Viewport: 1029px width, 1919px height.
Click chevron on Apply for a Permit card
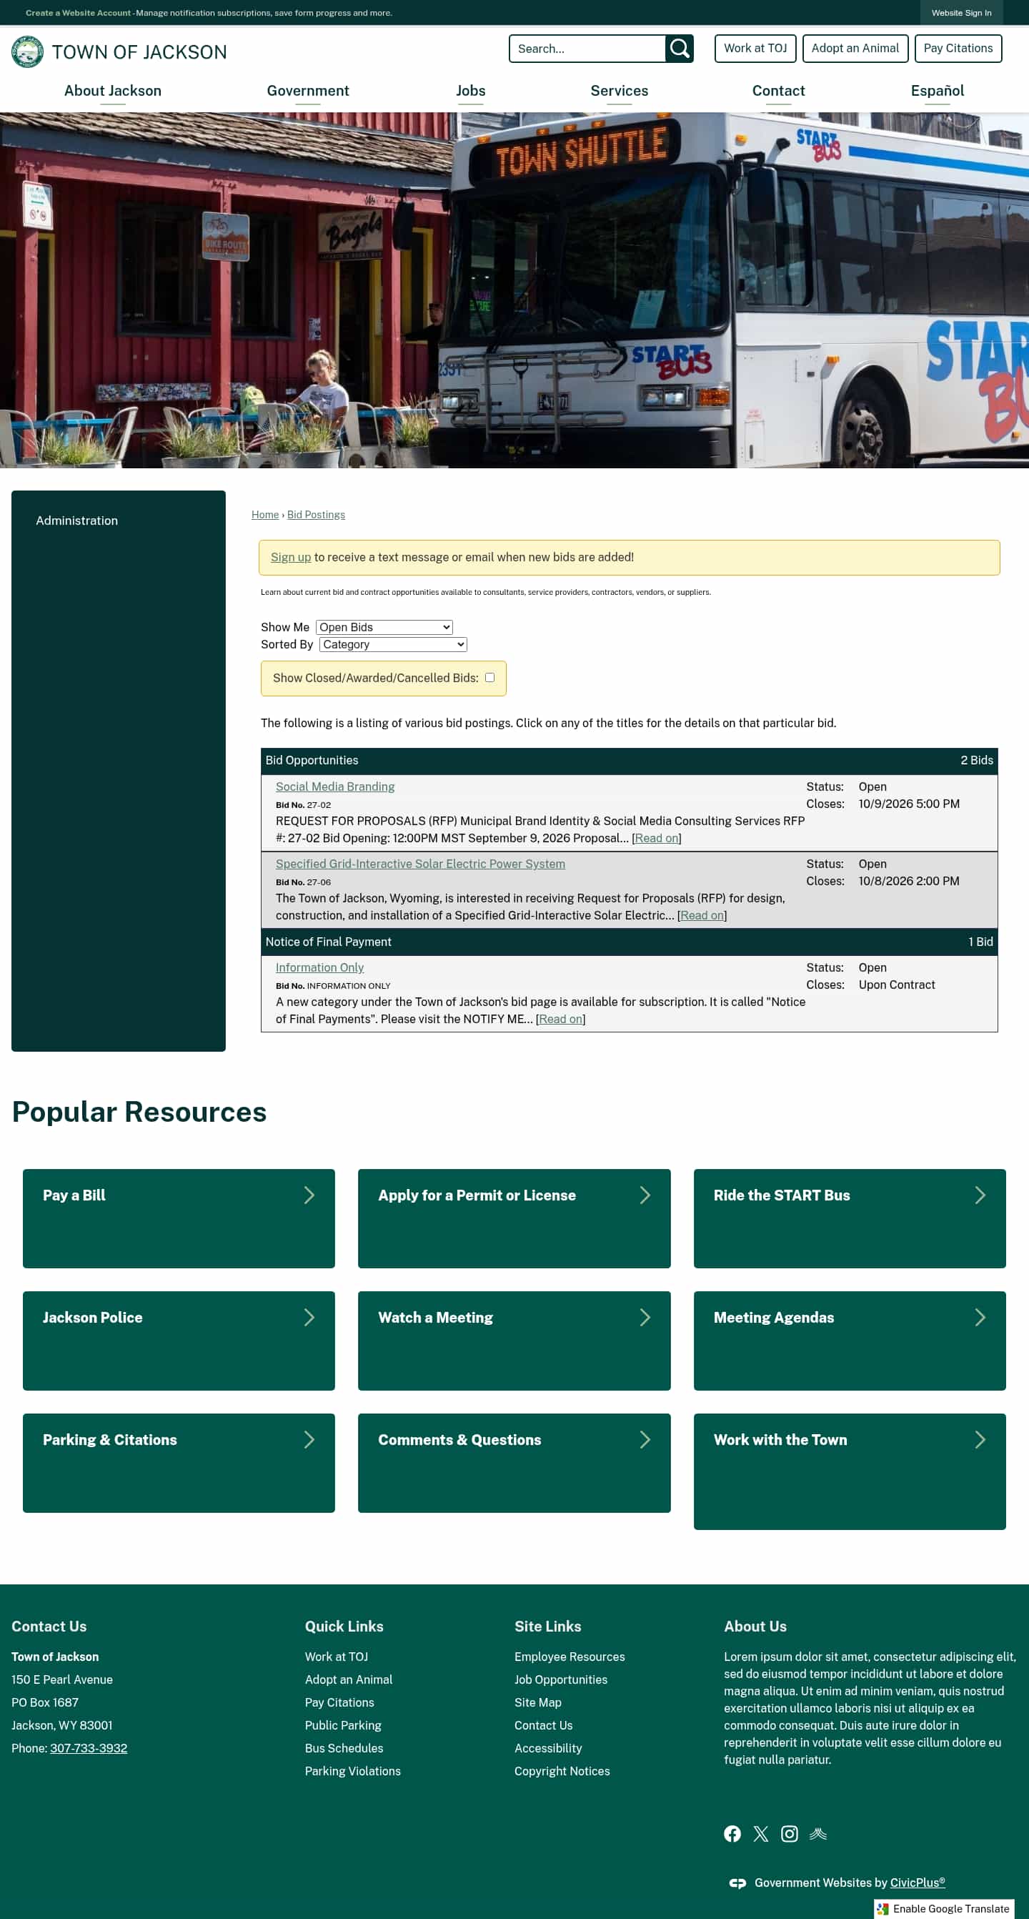645,1195
